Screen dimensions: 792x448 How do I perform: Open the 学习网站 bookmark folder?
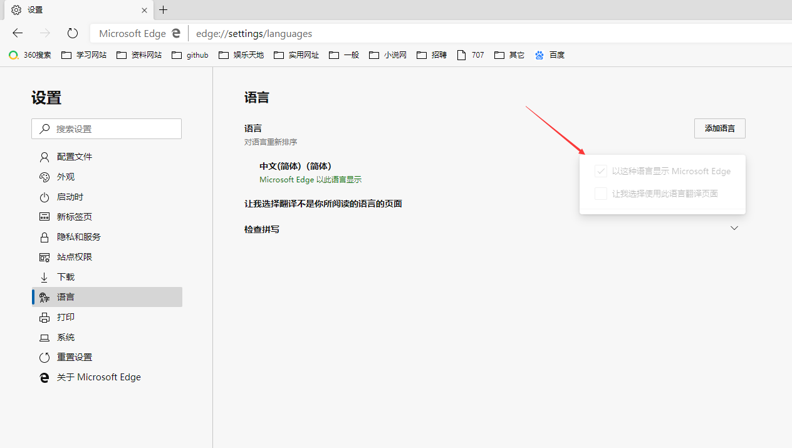click(84, 55)
